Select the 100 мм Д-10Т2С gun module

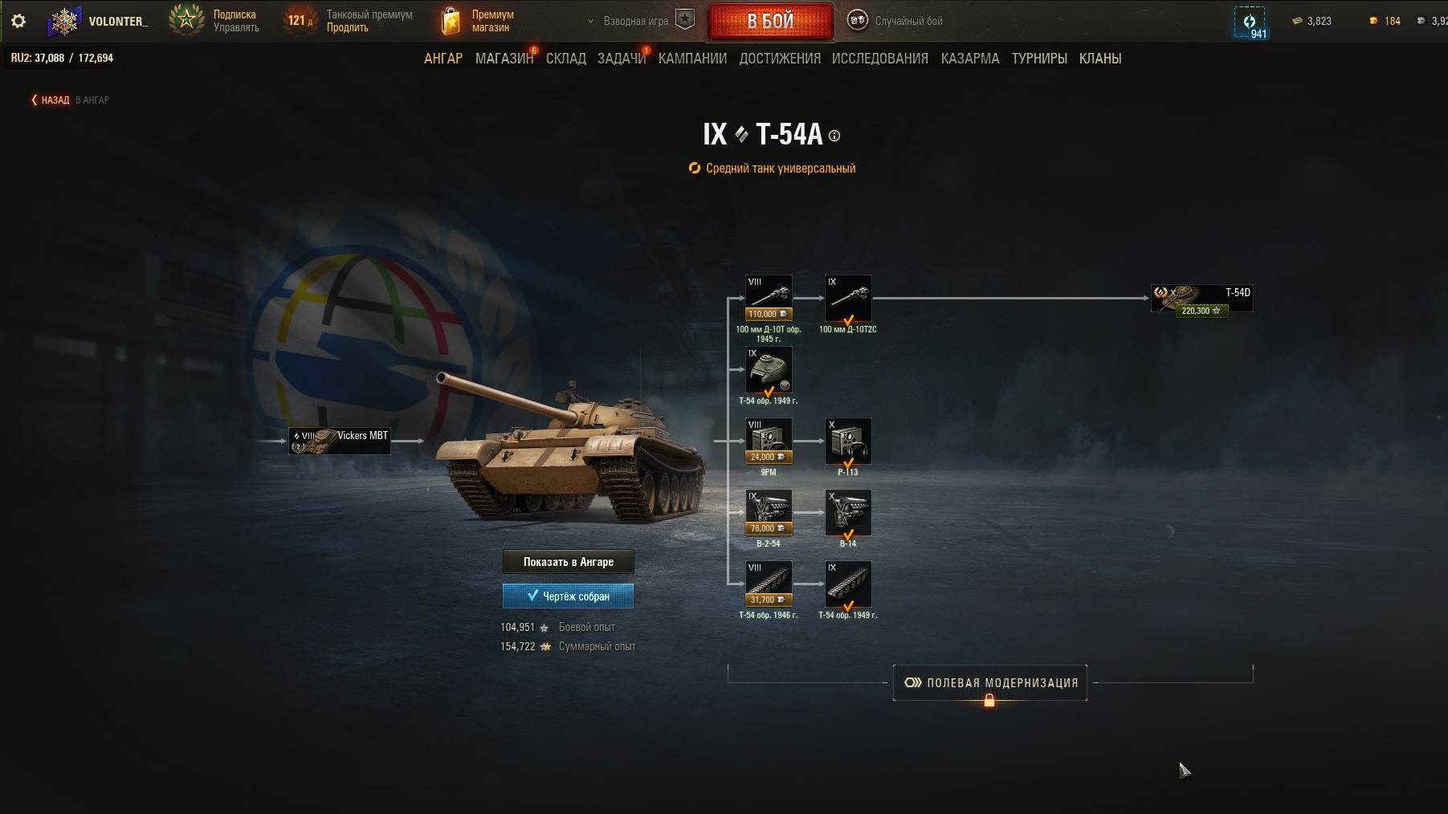848,299
